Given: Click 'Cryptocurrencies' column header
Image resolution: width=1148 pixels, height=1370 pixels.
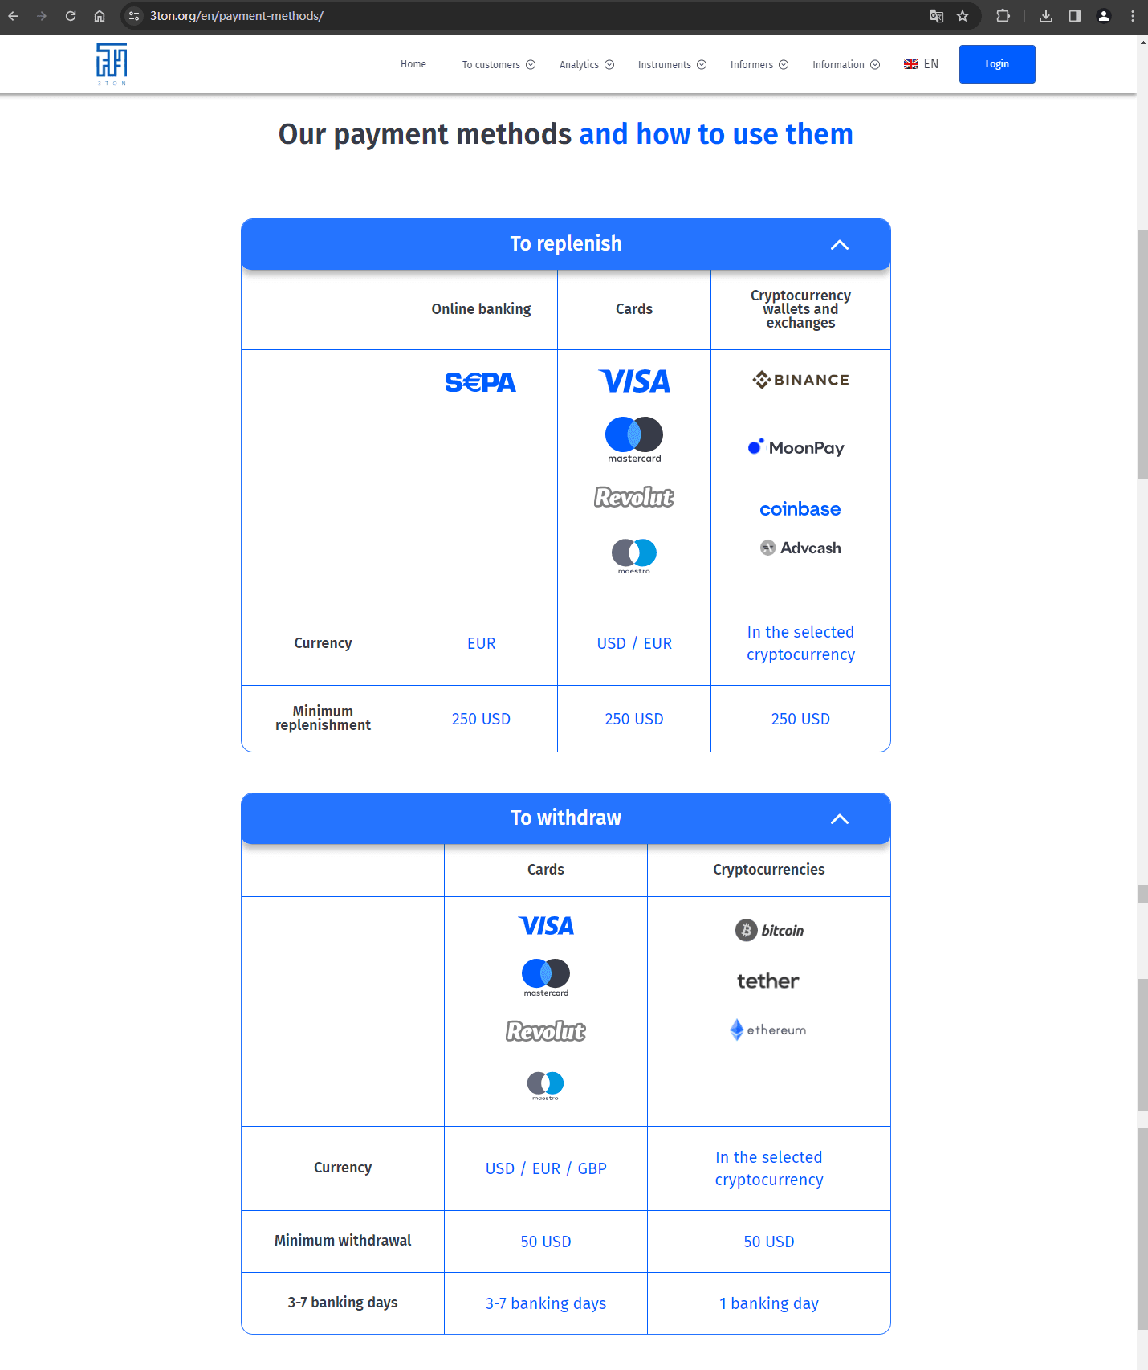Looking at the screenshot, I should 769,870.
